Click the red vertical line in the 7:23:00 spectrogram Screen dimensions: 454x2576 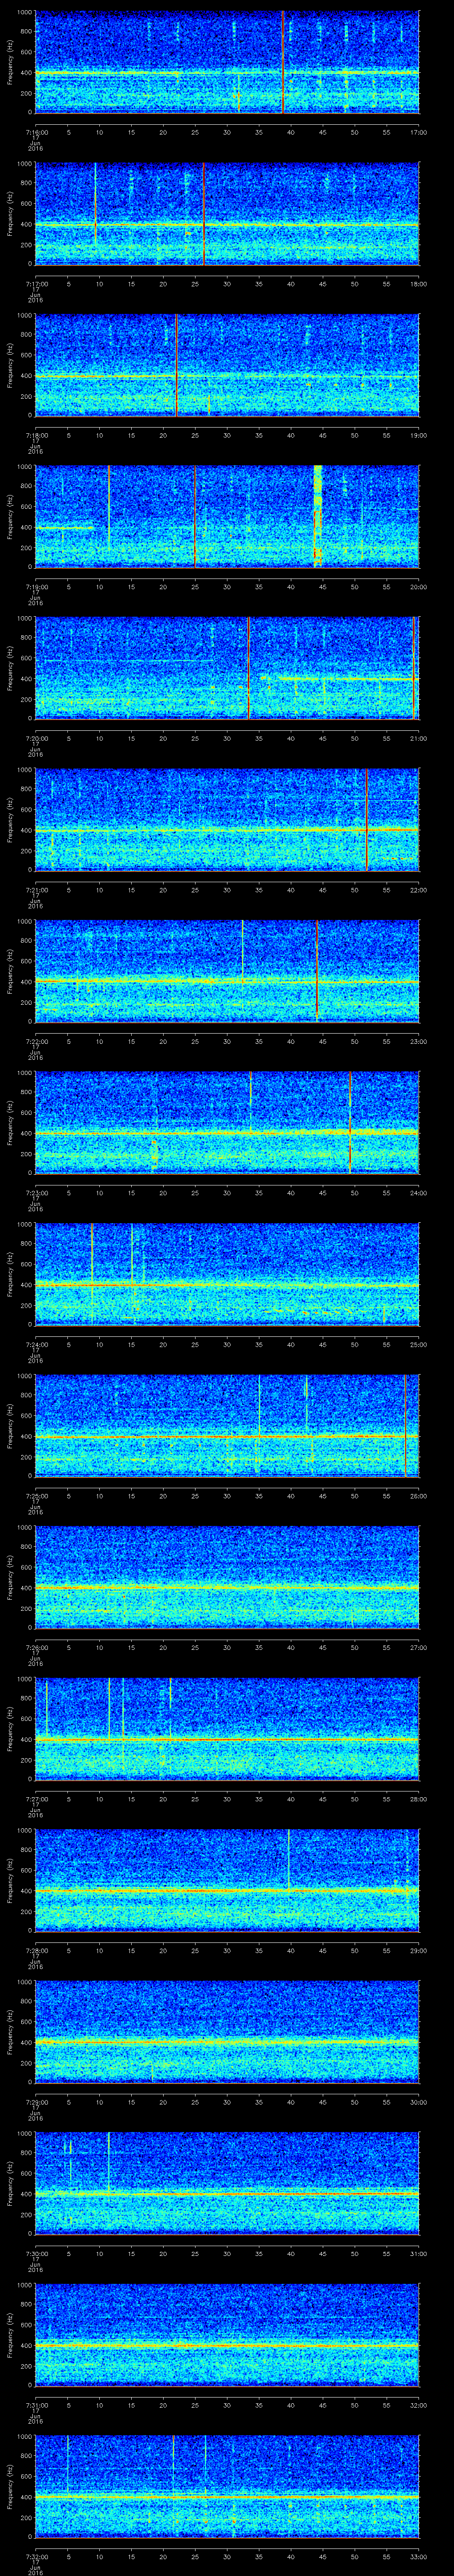(350, 1123)
